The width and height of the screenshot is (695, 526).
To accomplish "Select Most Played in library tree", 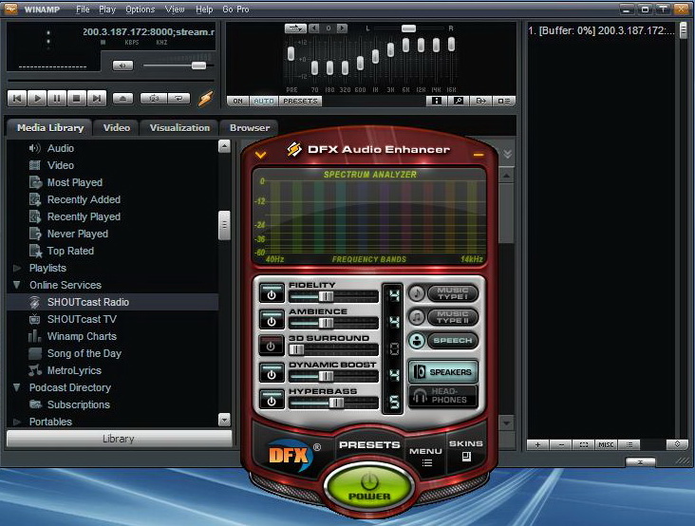I will [x=74, y=182].
